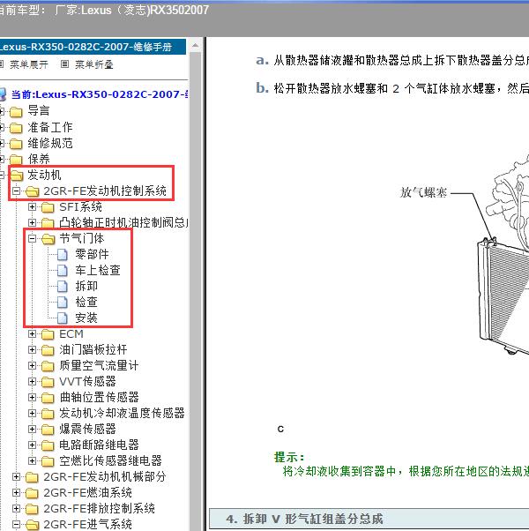Click the 2GR-FE发动机控制系统 folder icon
Image resolution: width=529 pixels, height=531 pixels.
(x=32, y=191)
